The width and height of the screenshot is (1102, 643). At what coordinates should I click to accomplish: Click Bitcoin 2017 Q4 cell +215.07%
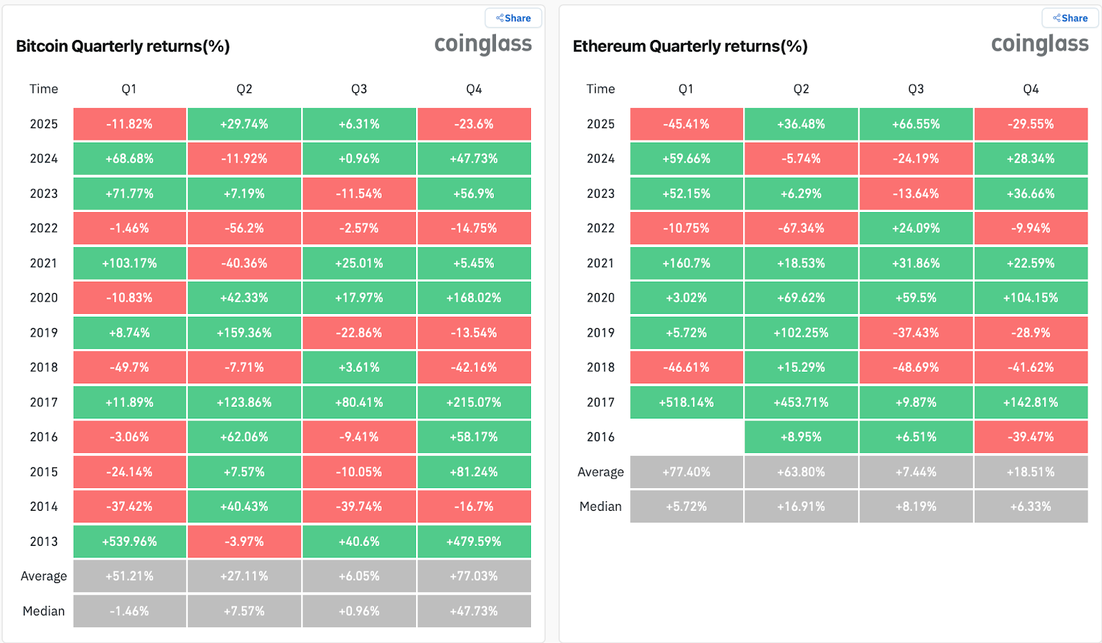(x=474, y=402)
